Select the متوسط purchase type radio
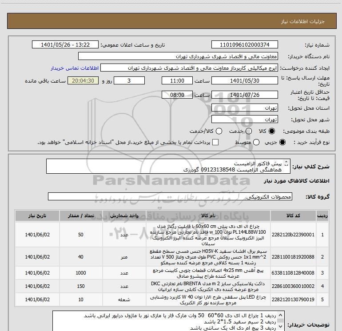Screen dimensions: 342x331 coord(256,142)
